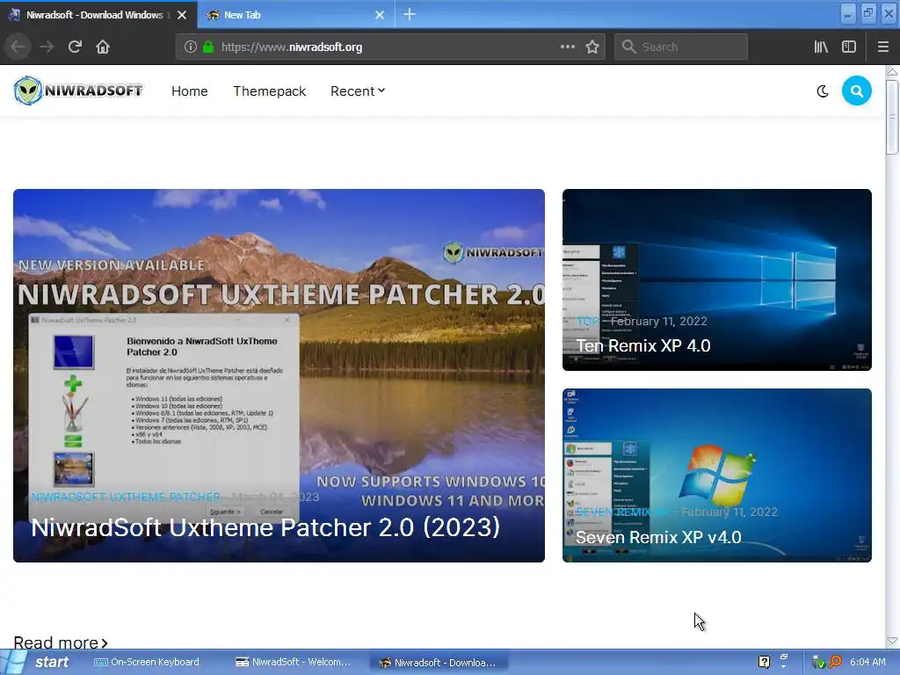
Task: Switch to On-Screen Keyboard taskbar item
Action: pos(147,662)
